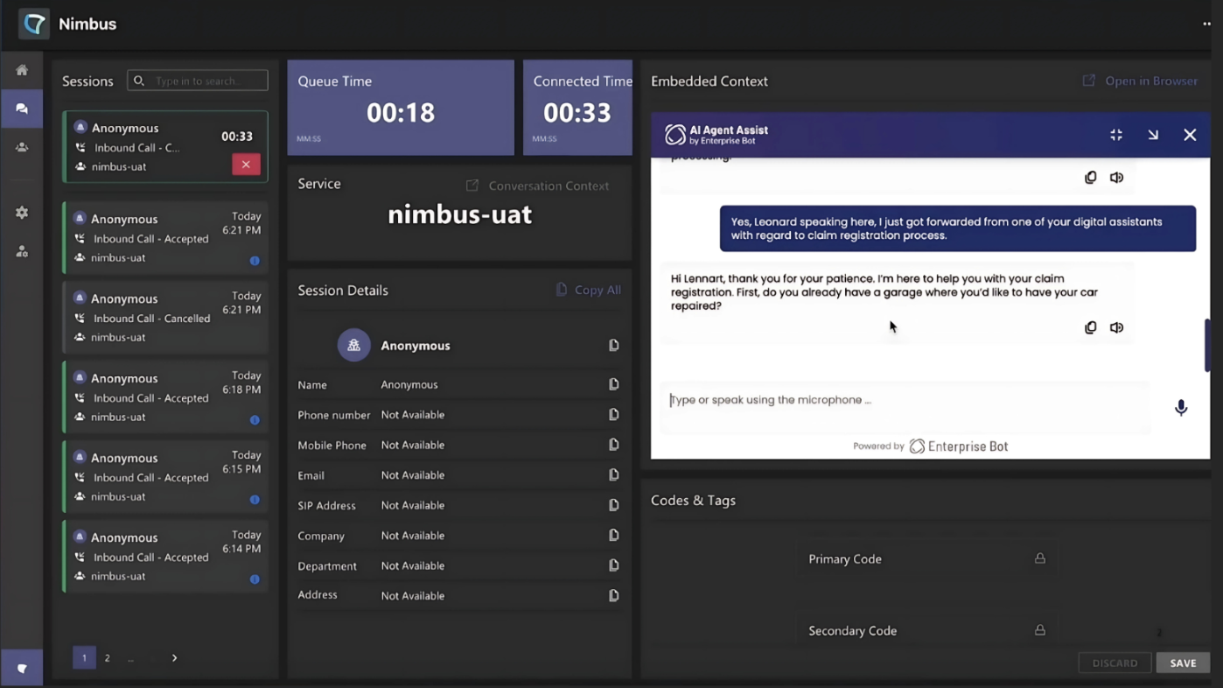Copy the Department field value

[x=614, y=565]
